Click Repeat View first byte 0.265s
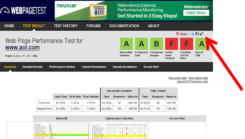Viewport: 245px width, 139px height. [x=75, y=108]
